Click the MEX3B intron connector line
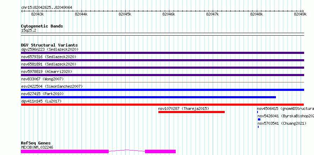 coord(127,150)
